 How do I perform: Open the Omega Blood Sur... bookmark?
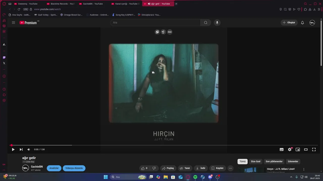pos(71,15)
